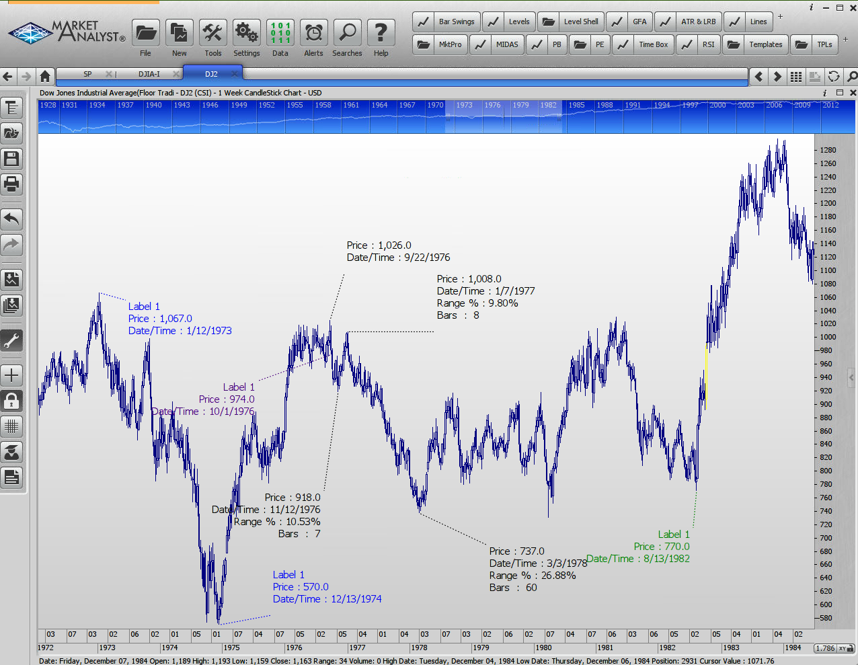Open the Help question mark icon

381,33
